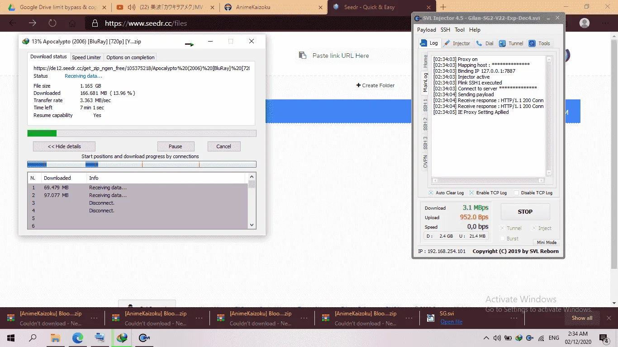Cancel the Apocalypto download
Image resolution: width=618 pixels, height=347 pixels.
223,146
